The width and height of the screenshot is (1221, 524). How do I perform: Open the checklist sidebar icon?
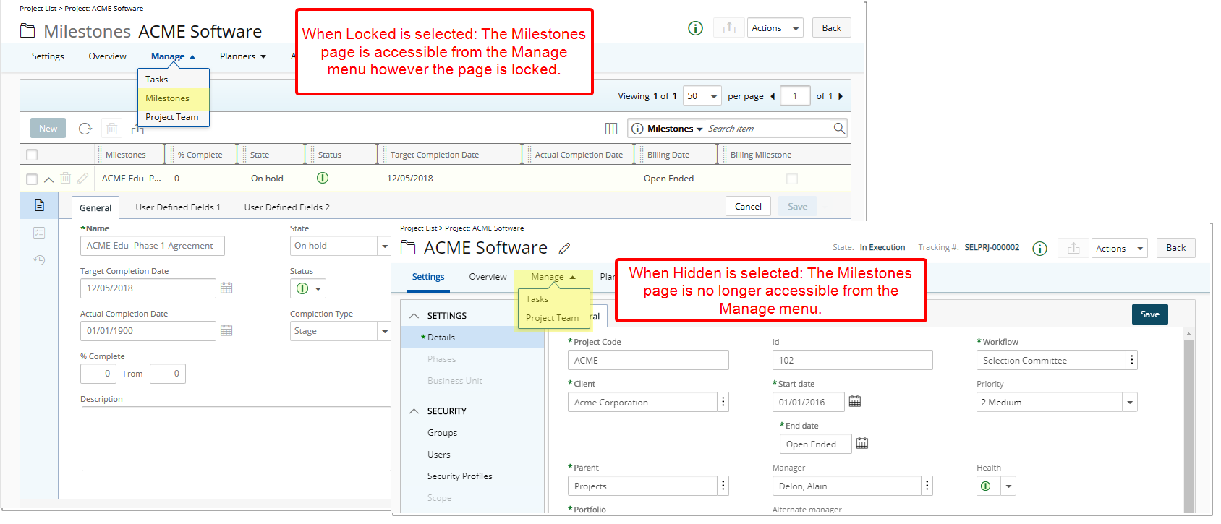point(39,233)
